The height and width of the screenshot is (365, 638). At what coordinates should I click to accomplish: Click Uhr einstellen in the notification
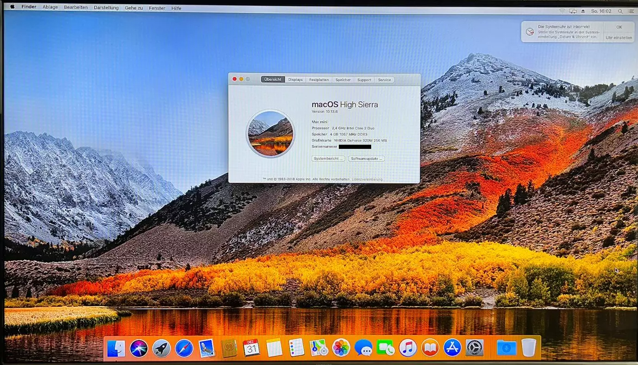(x=619, y=38)
